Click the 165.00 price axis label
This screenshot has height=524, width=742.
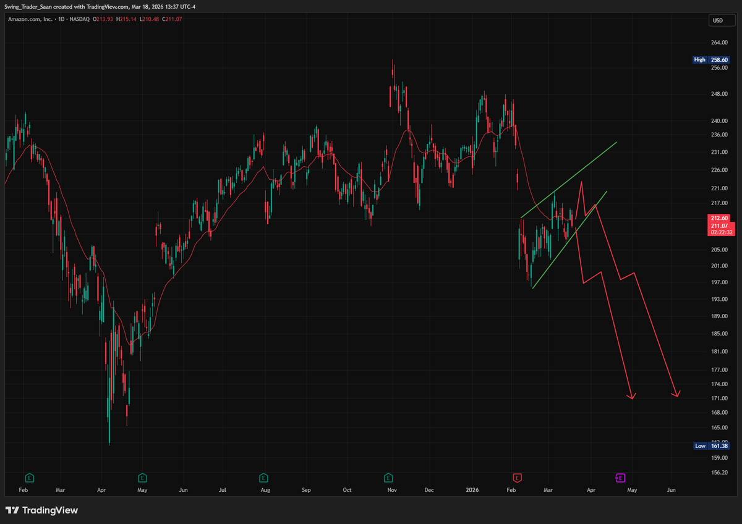pyautogui.click(x=719, y=427)
